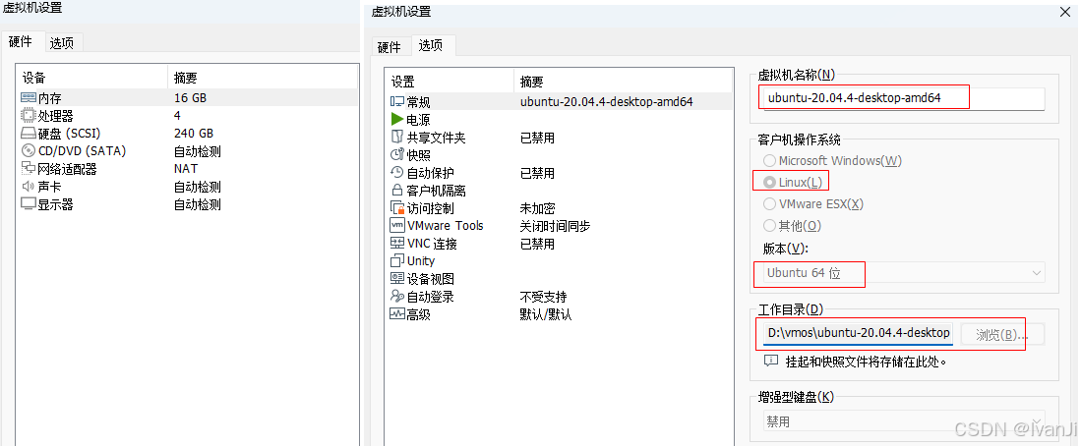Screen dimensions: 1081x446
Task: Click the network adapter icon beside 网络适配器
Action: 29,169
